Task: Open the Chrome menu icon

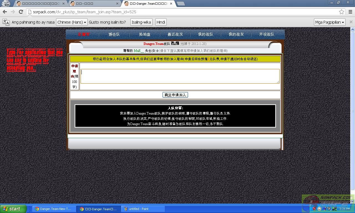Action: (350, 12)
